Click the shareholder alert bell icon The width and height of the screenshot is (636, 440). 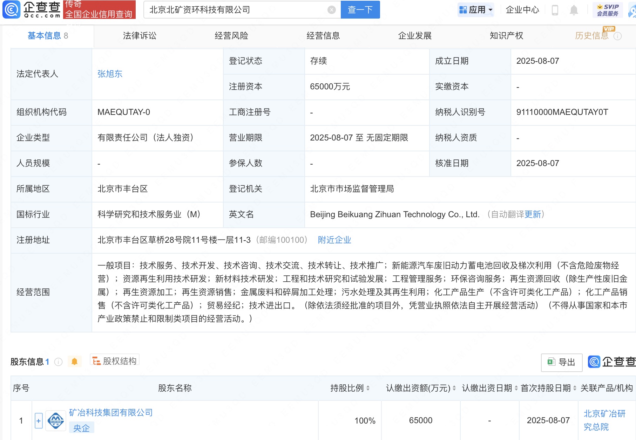[x=74, y=361]
